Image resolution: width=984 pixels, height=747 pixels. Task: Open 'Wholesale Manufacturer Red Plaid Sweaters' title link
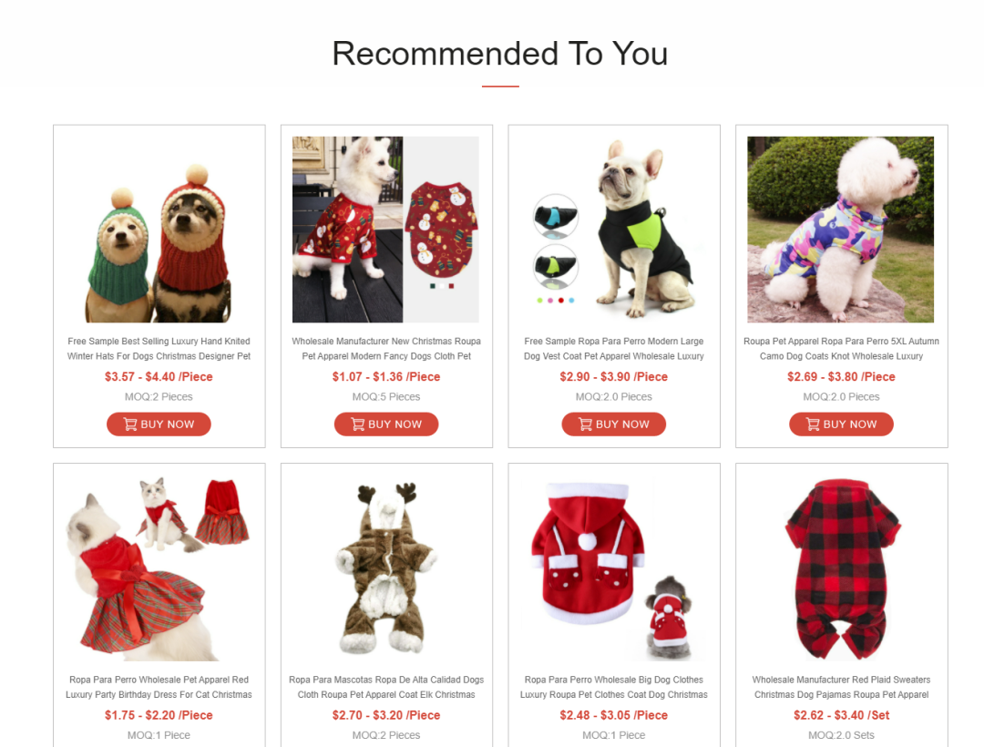point(841,688)
